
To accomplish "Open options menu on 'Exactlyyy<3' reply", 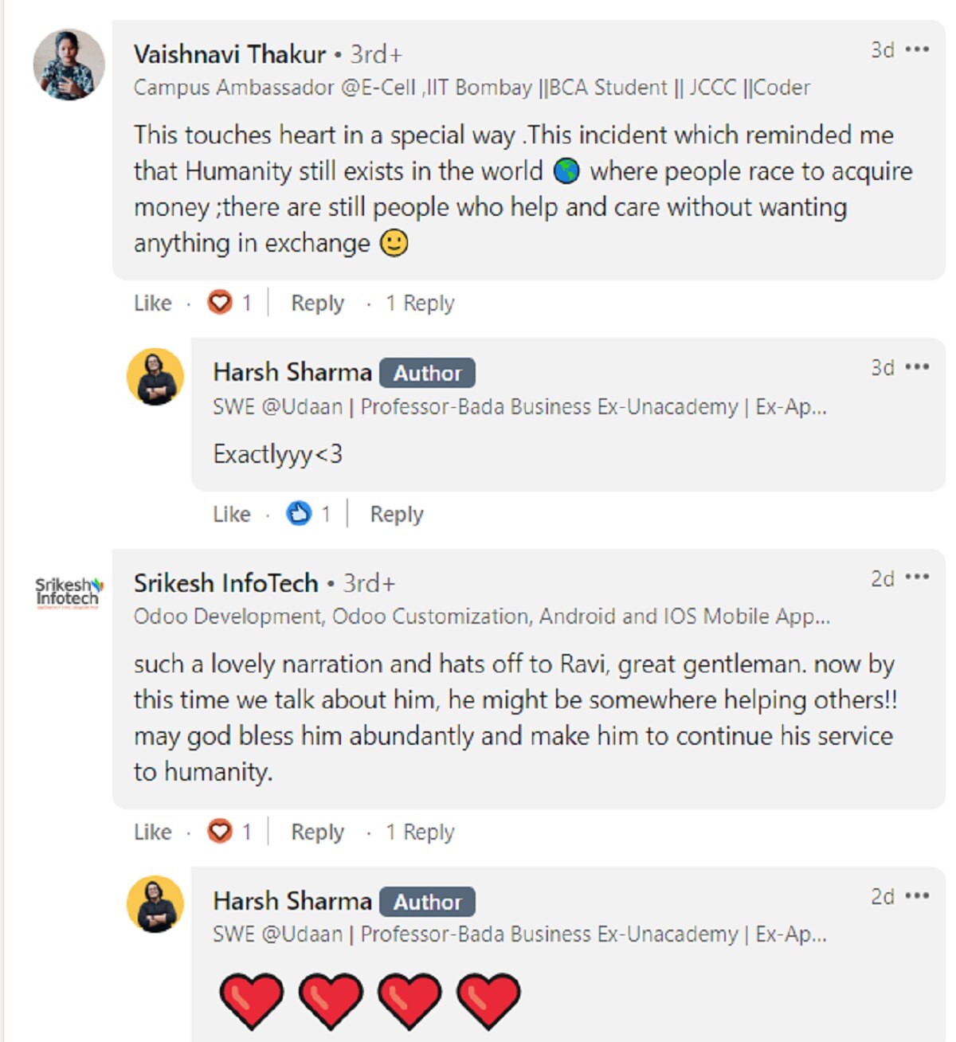I will pyautogui.click(x=918, y=367).
